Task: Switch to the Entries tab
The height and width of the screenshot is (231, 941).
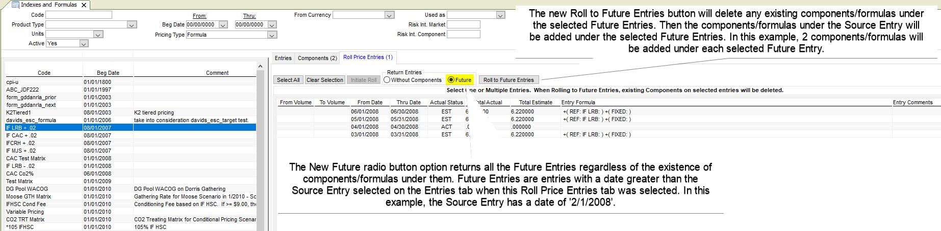Action: pos(283,58)
